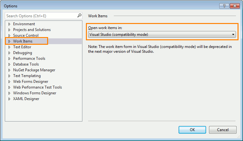Select Text Templating in options tree
243x141 pixels.
pos(27,76)
